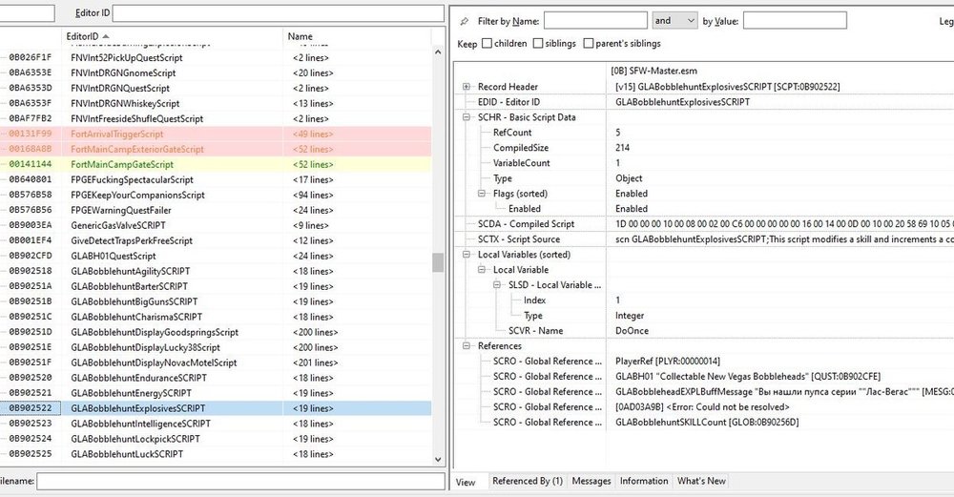Collapse the SLSD - Local Variable node
The height and width of the screenshot is (497, 954).
tap(497, 284)
